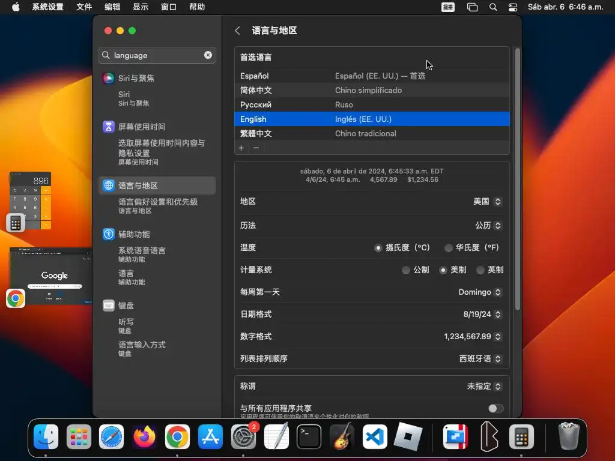Open TextEdit from the Dock
615x461 pixels.
pyautogui.click(x=276, y=437)
